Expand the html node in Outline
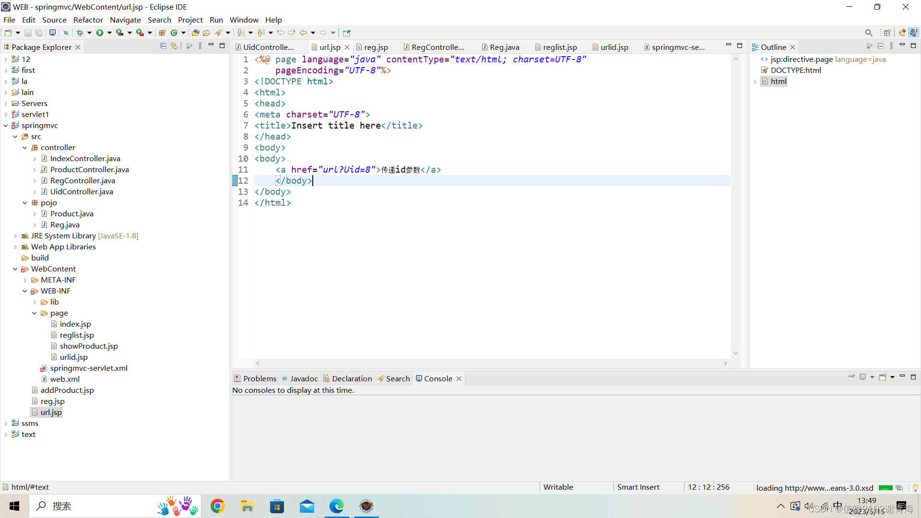 pos(755,82)
